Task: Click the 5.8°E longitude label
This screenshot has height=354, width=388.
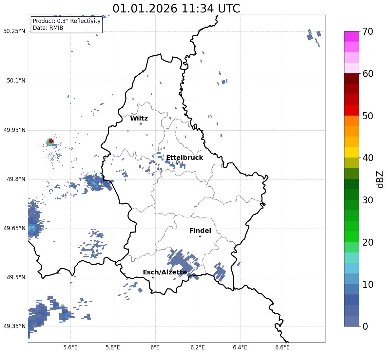Action: coord(113,347)
